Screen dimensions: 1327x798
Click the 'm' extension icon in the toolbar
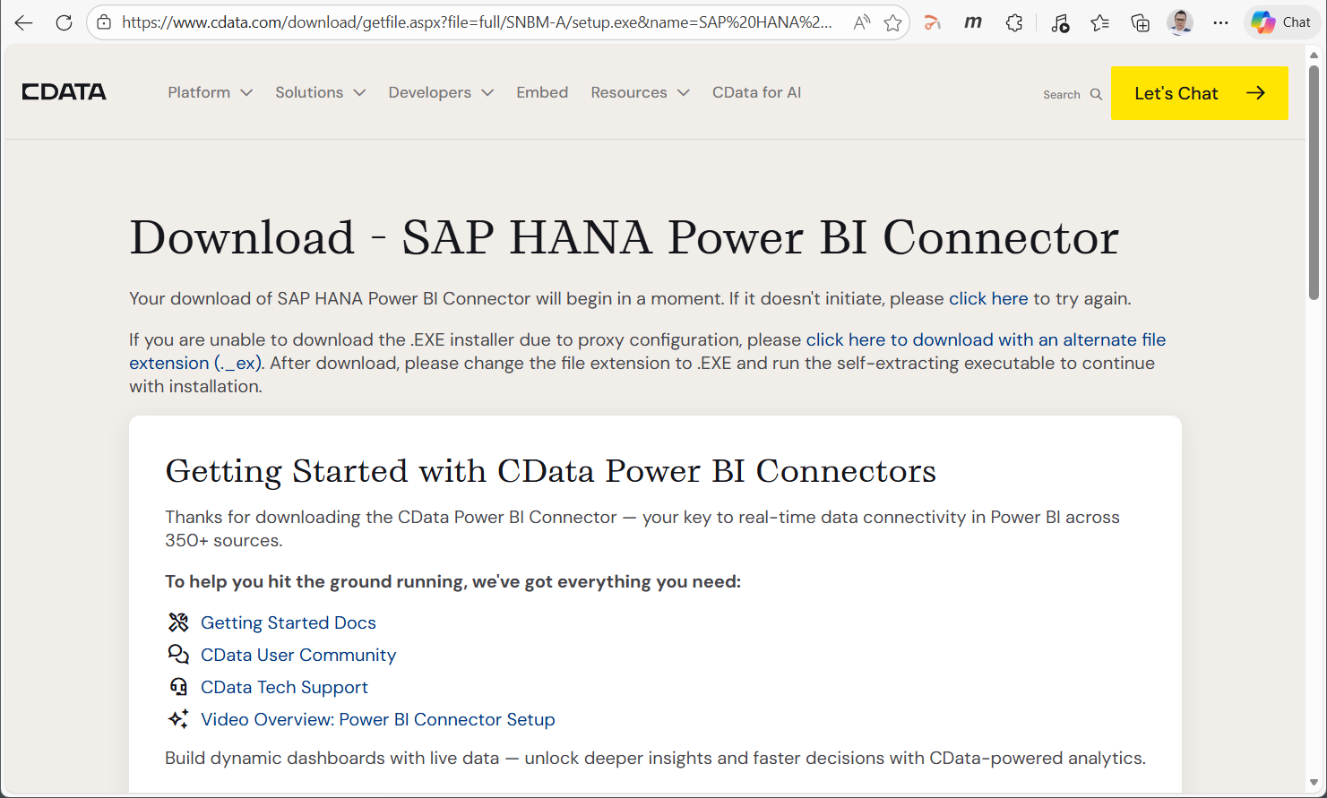pos(973,22)
